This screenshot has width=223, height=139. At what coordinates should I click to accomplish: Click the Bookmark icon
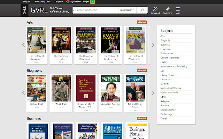[167, 10]
